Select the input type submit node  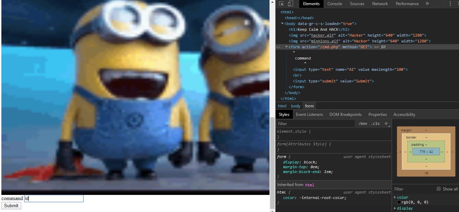[x=333, y=81]
